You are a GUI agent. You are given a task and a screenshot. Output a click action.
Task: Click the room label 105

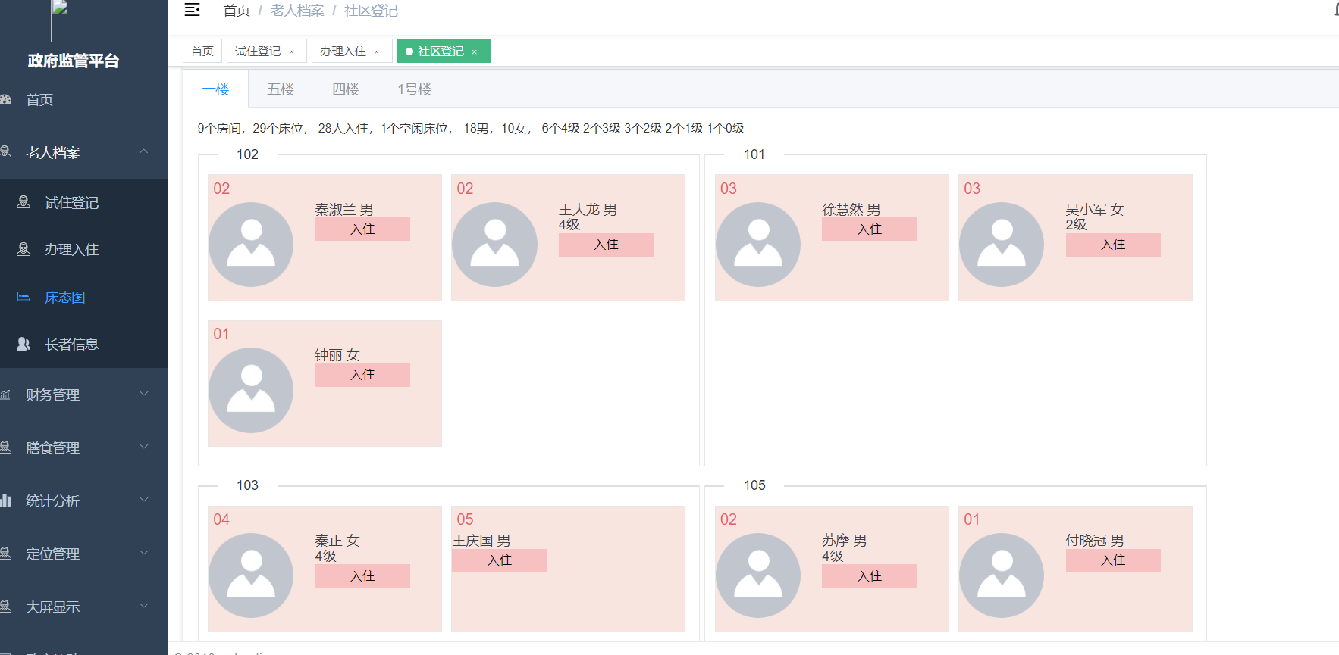click(754, 485)
